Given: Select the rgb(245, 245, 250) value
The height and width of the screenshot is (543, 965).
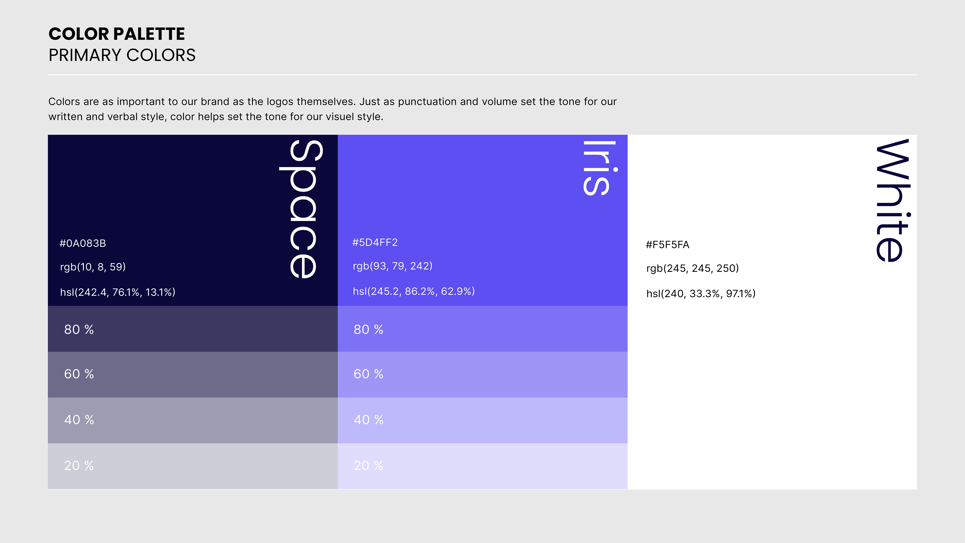Looking at the screenshot, I should [x=693, y=268].
